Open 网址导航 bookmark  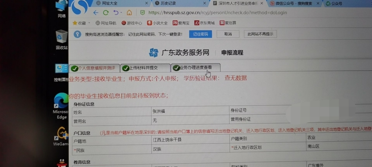[x=106, y=23]
